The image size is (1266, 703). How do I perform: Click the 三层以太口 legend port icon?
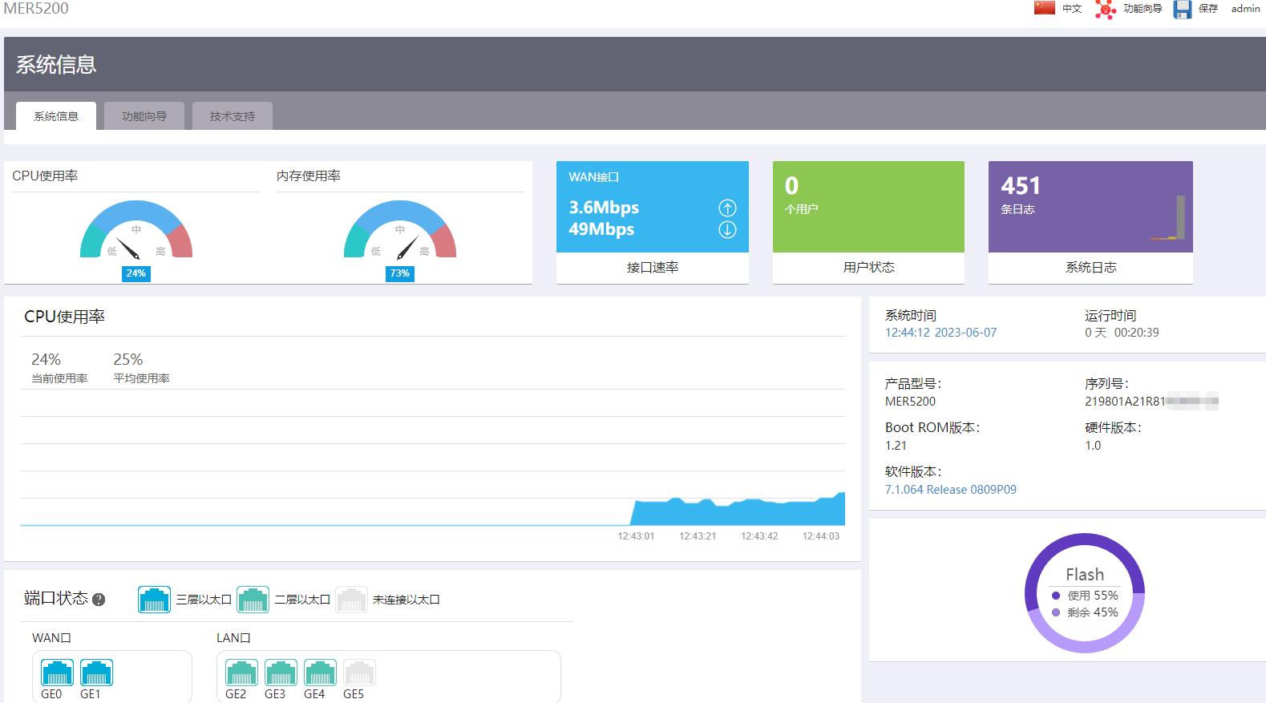154,600
